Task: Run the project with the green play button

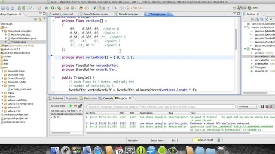Action: coord(52,8)
